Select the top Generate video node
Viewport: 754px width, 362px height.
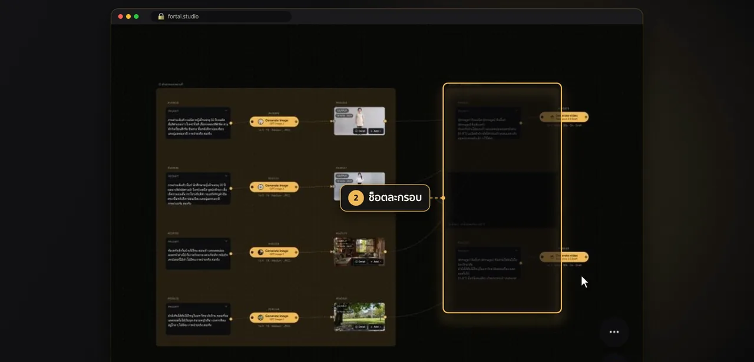pos(564,117)
